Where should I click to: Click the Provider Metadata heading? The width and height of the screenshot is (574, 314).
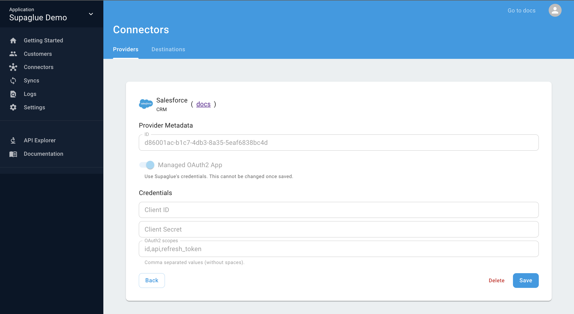click(166, 126)
